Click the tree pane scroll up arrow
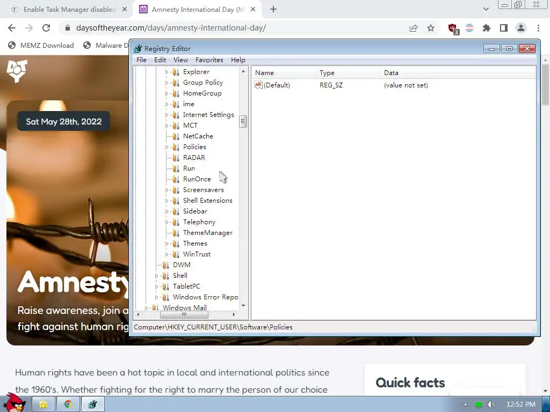Viewport: 550px width, 412px height. click(243, 71)
